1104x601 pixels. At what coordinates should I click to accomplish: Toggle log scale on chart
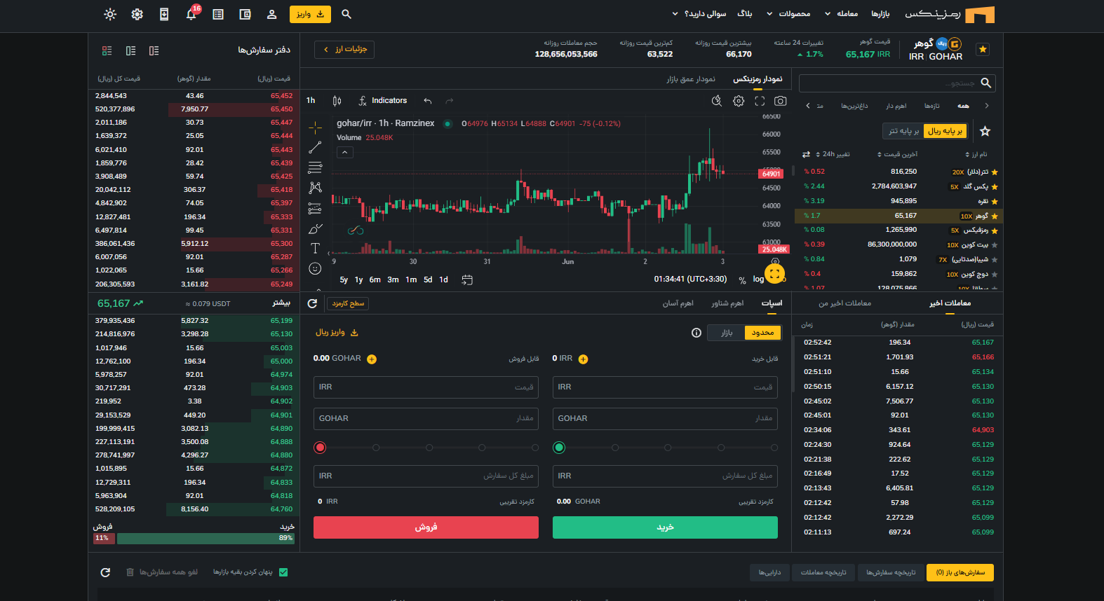[x=758, y=279]
